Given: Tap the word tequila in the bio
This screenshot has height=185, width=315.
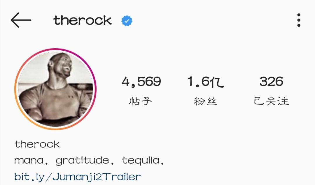Looking at the screenshot, I should tap(141, 161).
